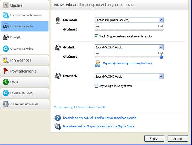Screen dimensions: 192x145
Task: Click the gear icon beside Zaawansowane
Action: [6, 104]
